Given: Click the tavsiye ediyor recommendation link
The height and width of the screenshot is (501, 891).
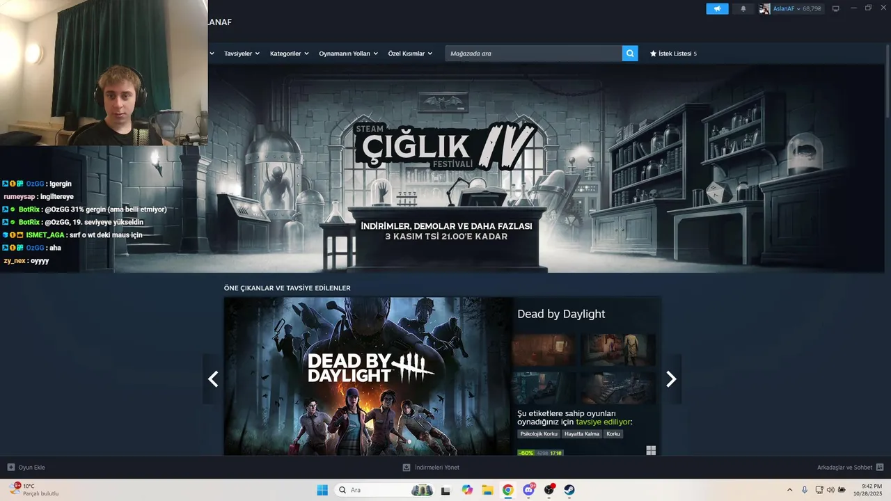Looking at the screenshot, I should pos(604,422).
